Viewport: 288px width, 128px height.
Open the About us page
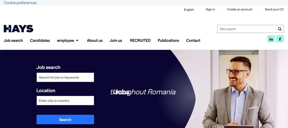95,41
